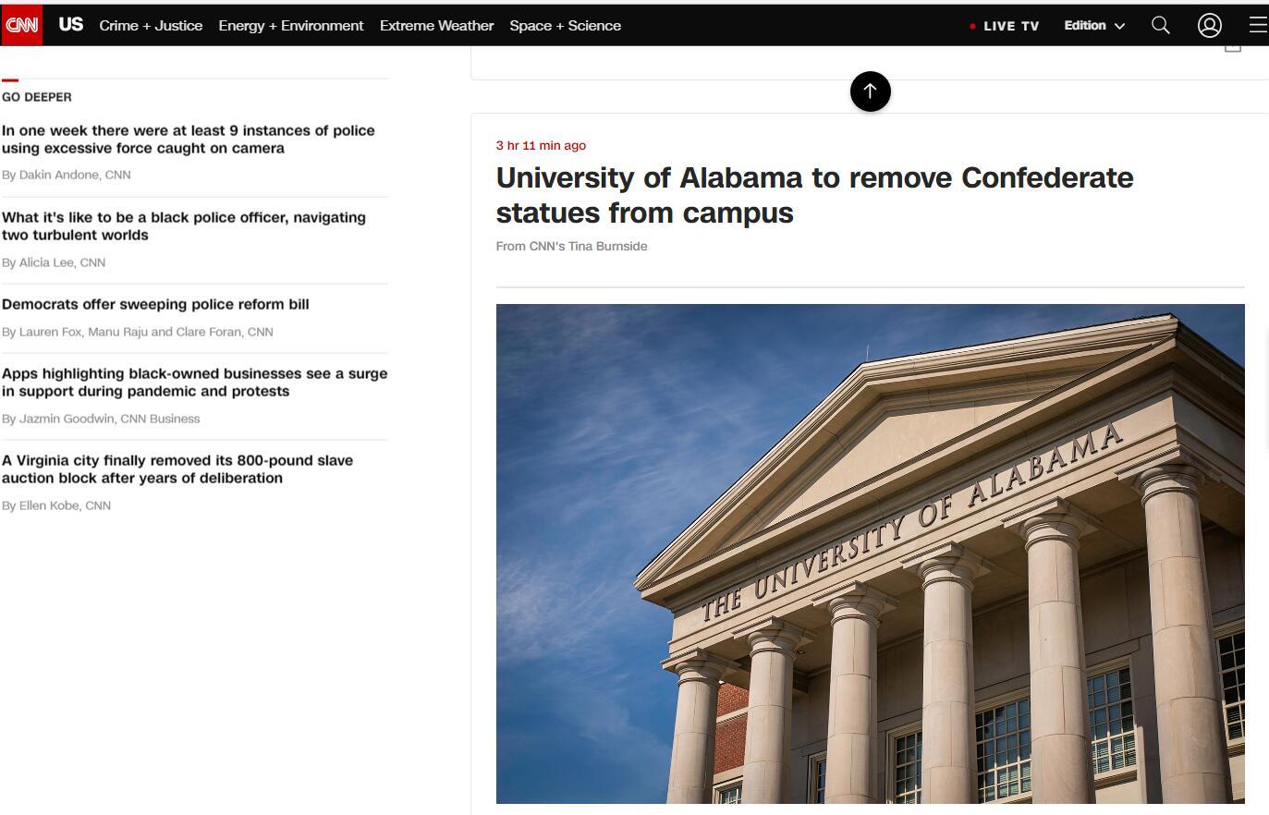
Task: Open Energy + Environment section
Action: [291, 25]
